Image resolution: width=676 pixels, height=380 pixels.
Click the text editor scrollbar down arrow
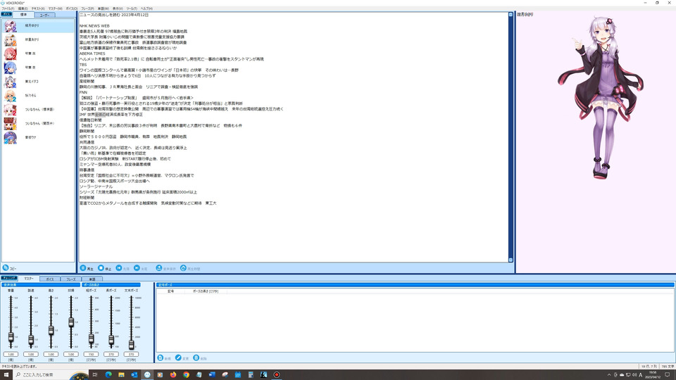click(x=511, y=260)
